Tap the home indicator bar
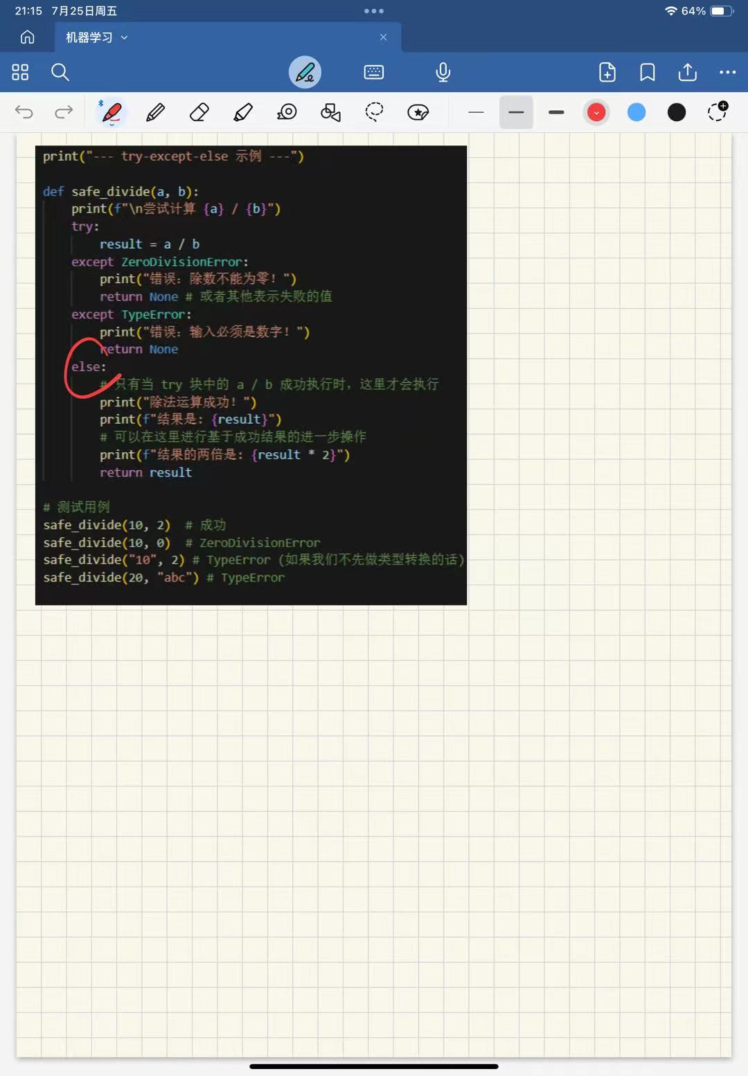 pos(374,1066)
